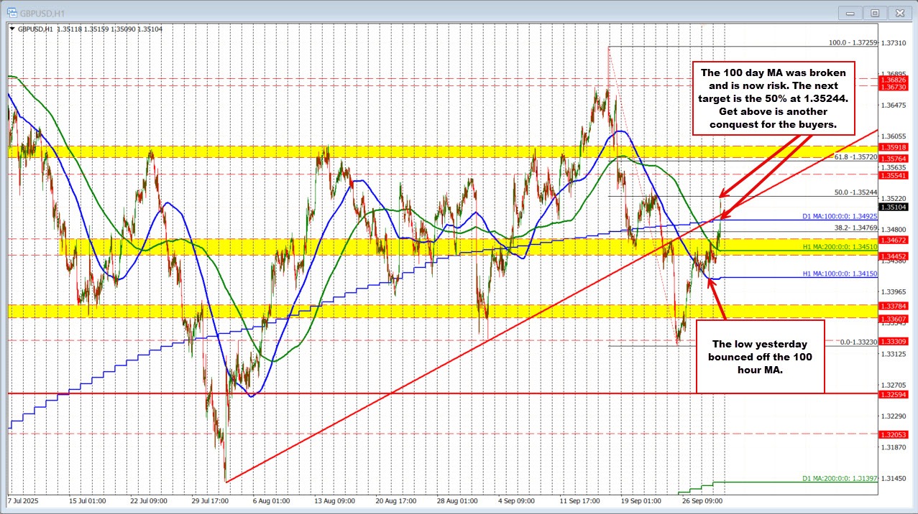This screenshot has width=918, height=514.
Task: Click the H1 MA:100 label at 1.34150
Action: pos(840,274)
